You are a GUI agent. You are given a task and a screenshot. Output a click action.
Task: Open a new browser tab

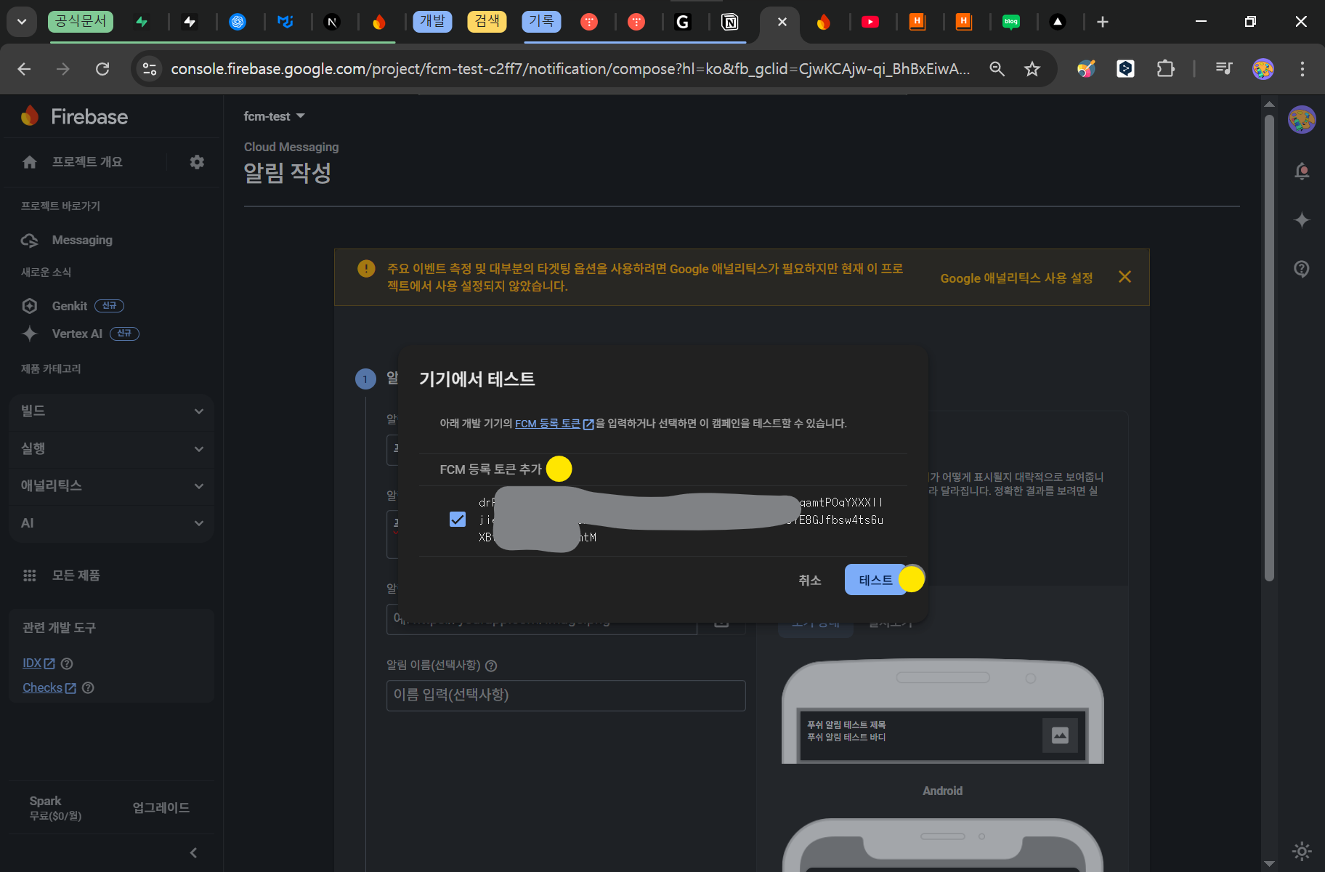click(x=1103, y=22)
